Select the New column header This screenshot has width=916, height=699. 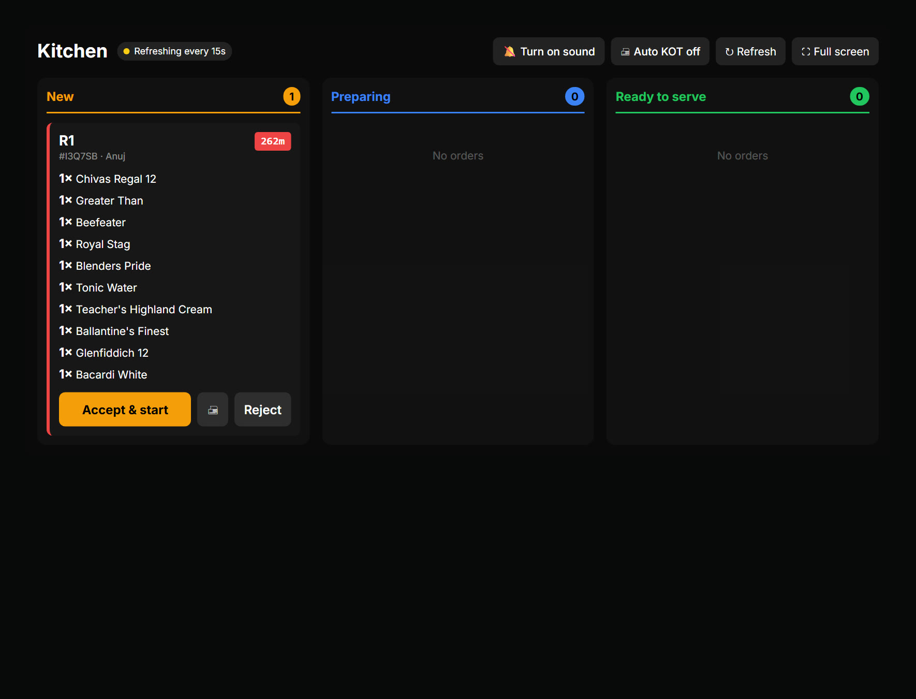click(60, 97)
